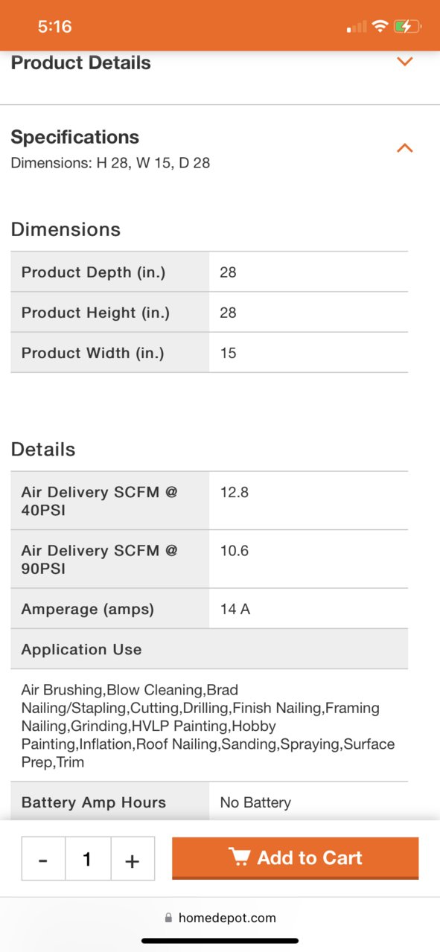Open the homedepot.com address bar

(220, 918)
